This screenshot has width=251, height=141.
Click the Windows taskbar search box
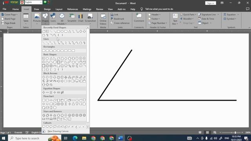point(35,138)
